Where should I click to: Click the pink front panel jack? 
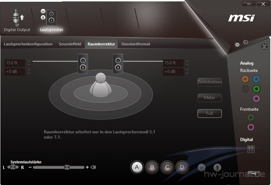(x=251, y=127)
